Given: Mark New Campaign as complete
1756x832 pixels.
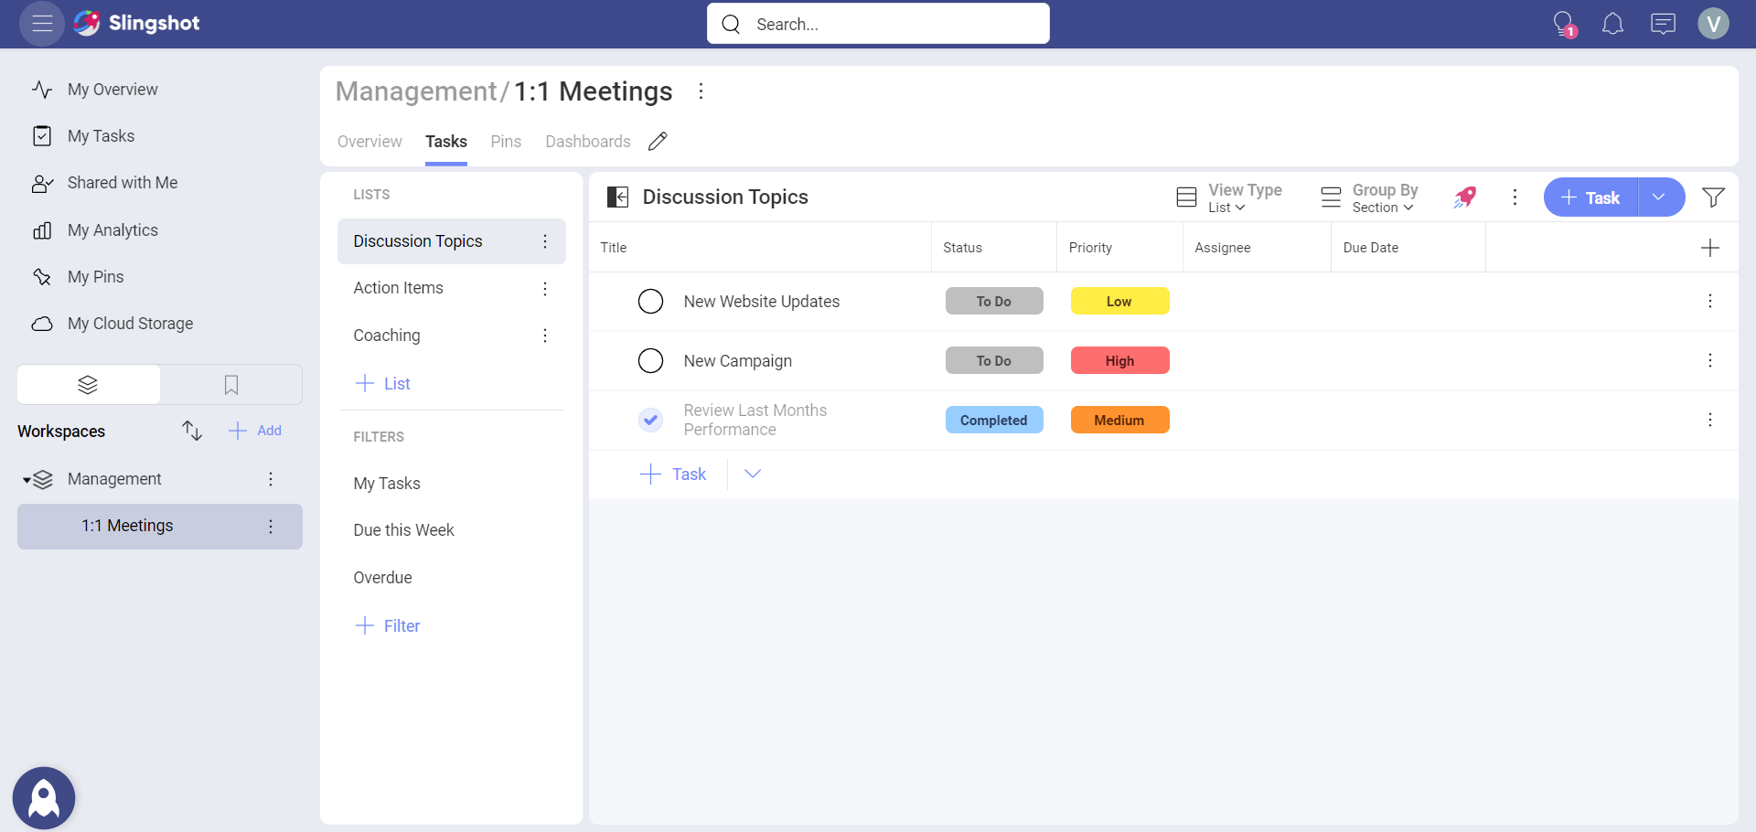Looking at the screenshot, I should 650,360.
